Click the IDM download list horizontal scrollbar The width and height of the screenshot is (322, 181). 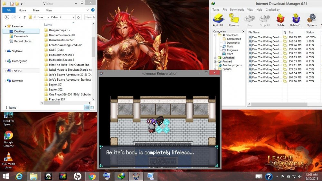[279, 104]
